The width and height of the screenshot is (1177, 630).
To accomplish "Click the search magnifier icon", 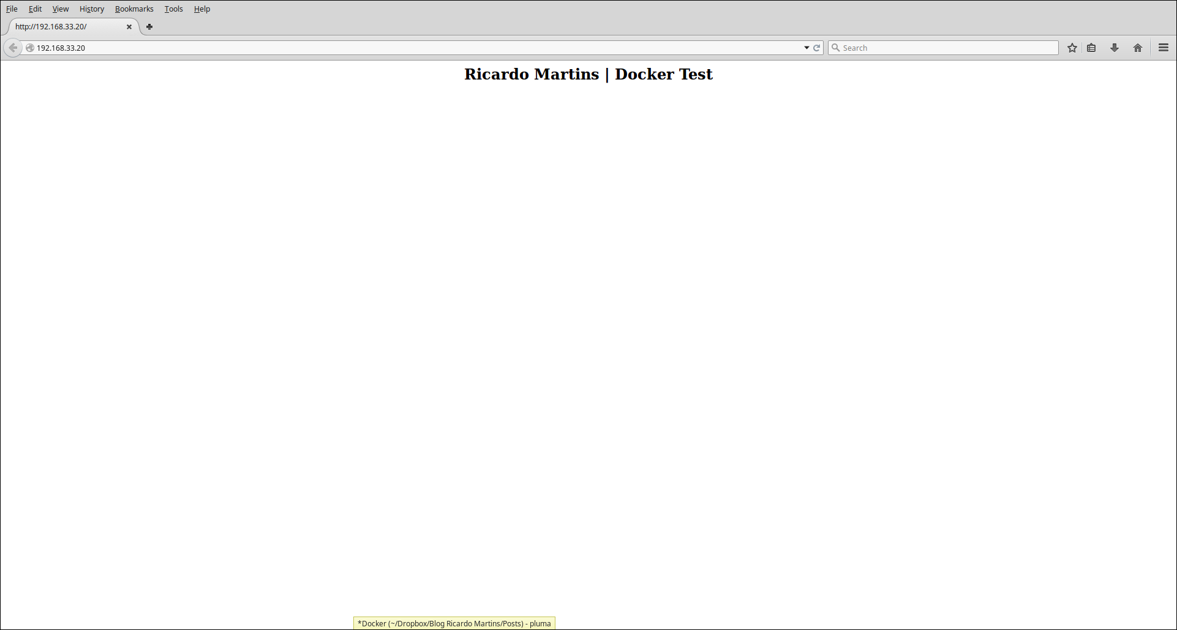I will [x=836, y=47].
